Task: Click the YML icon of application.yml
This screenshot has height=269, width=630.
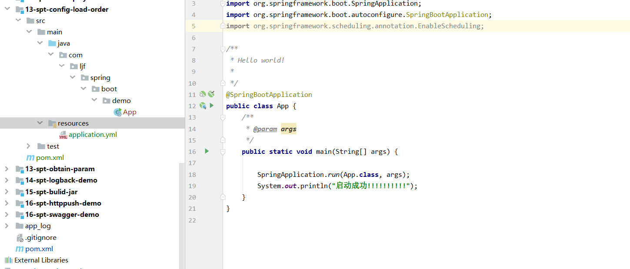Action: 63,135
